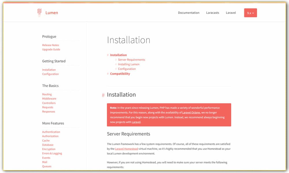This screenshot has height=173, width=289.
Task: Click the # anchor beside Installing Lumen
Action: [116, 64]
